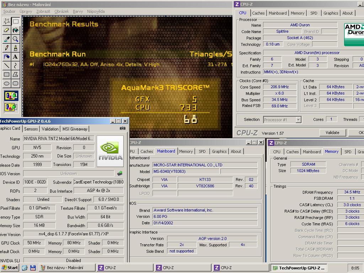Select the Pencil tool in Paint
Screen dimensions: 364x273
tap(6, 48)
